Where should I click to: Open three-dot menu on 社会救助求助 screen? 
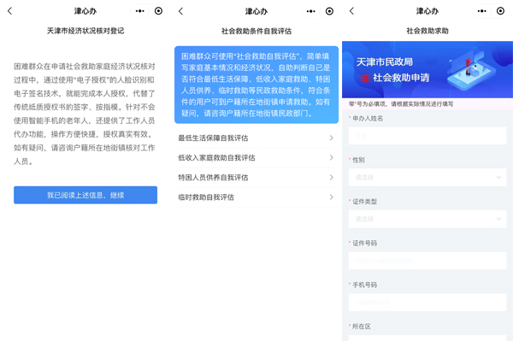(x=482, y=11)
